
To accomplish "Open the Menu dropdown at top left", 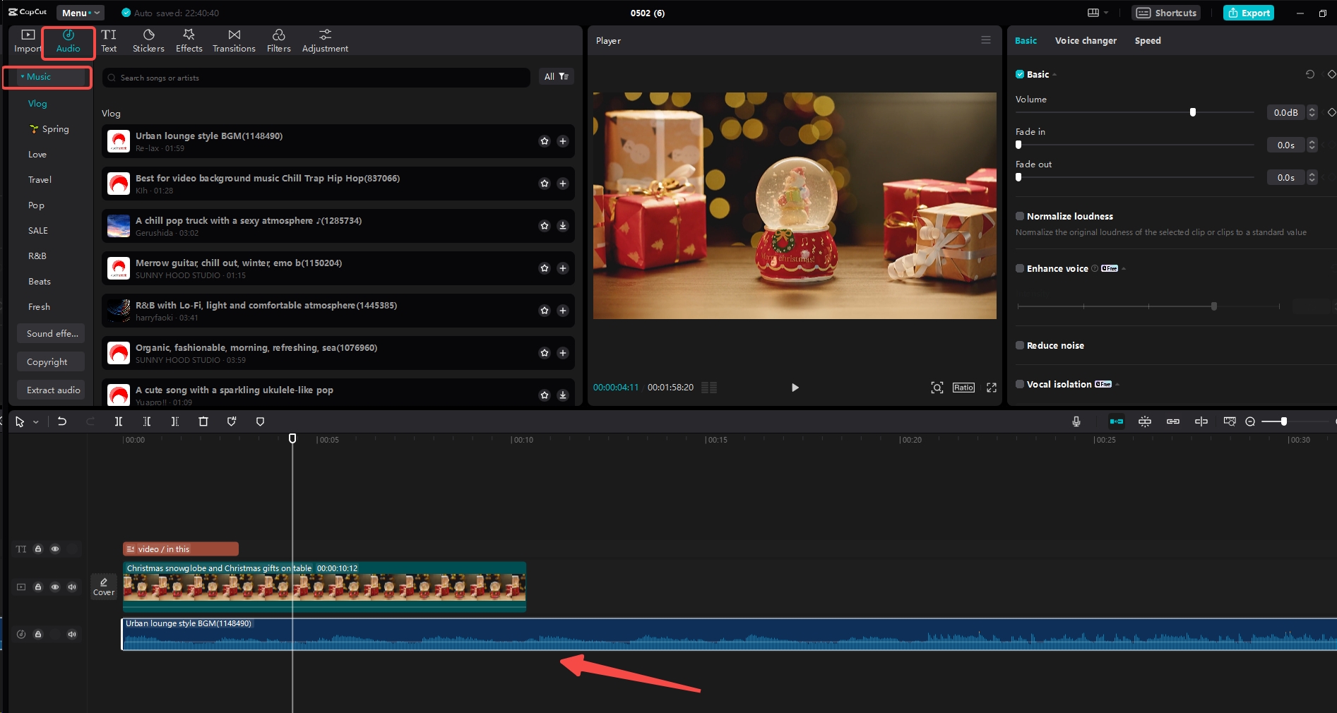I will pyautogui.click(x=80, y=12).
